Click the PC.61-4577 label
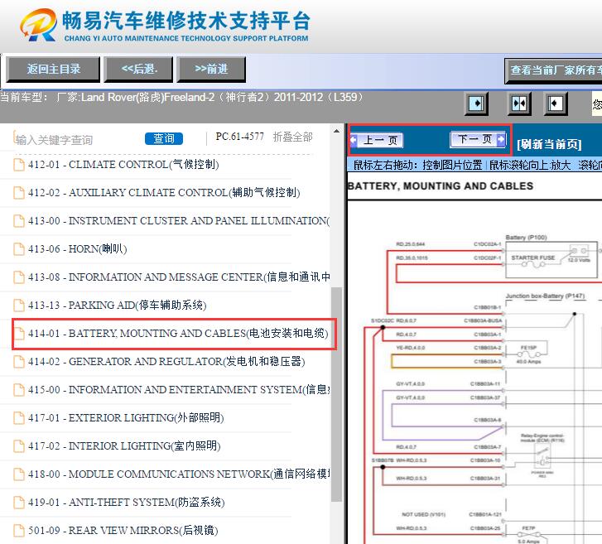 pyautogui.click(x=240, y=137)
